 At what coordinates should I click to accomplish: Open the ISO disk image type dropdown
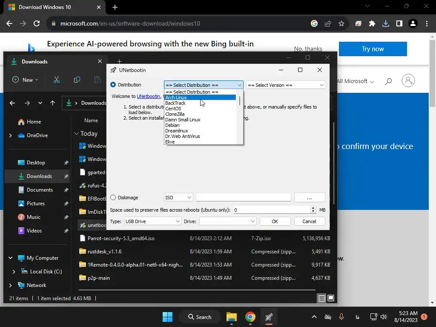[178, 198]
